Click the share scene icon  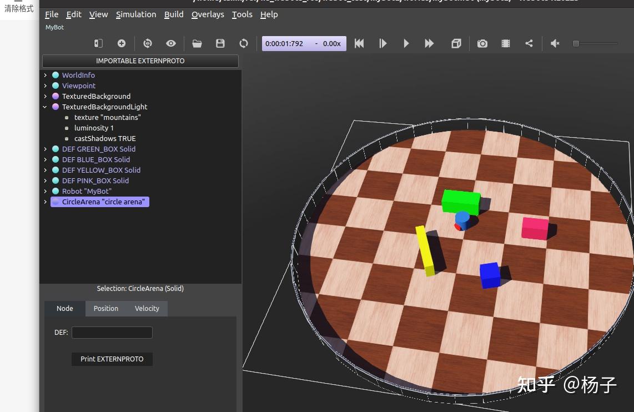pos(529,43)
